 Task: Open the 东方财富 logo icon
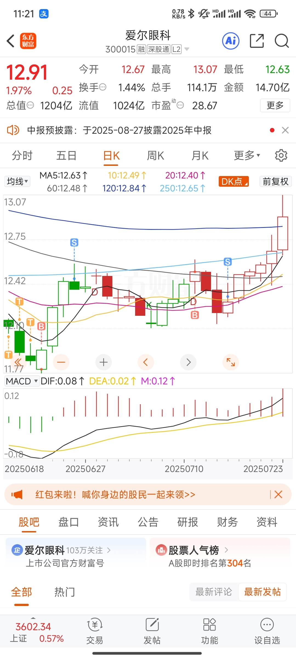coord(28,41)
